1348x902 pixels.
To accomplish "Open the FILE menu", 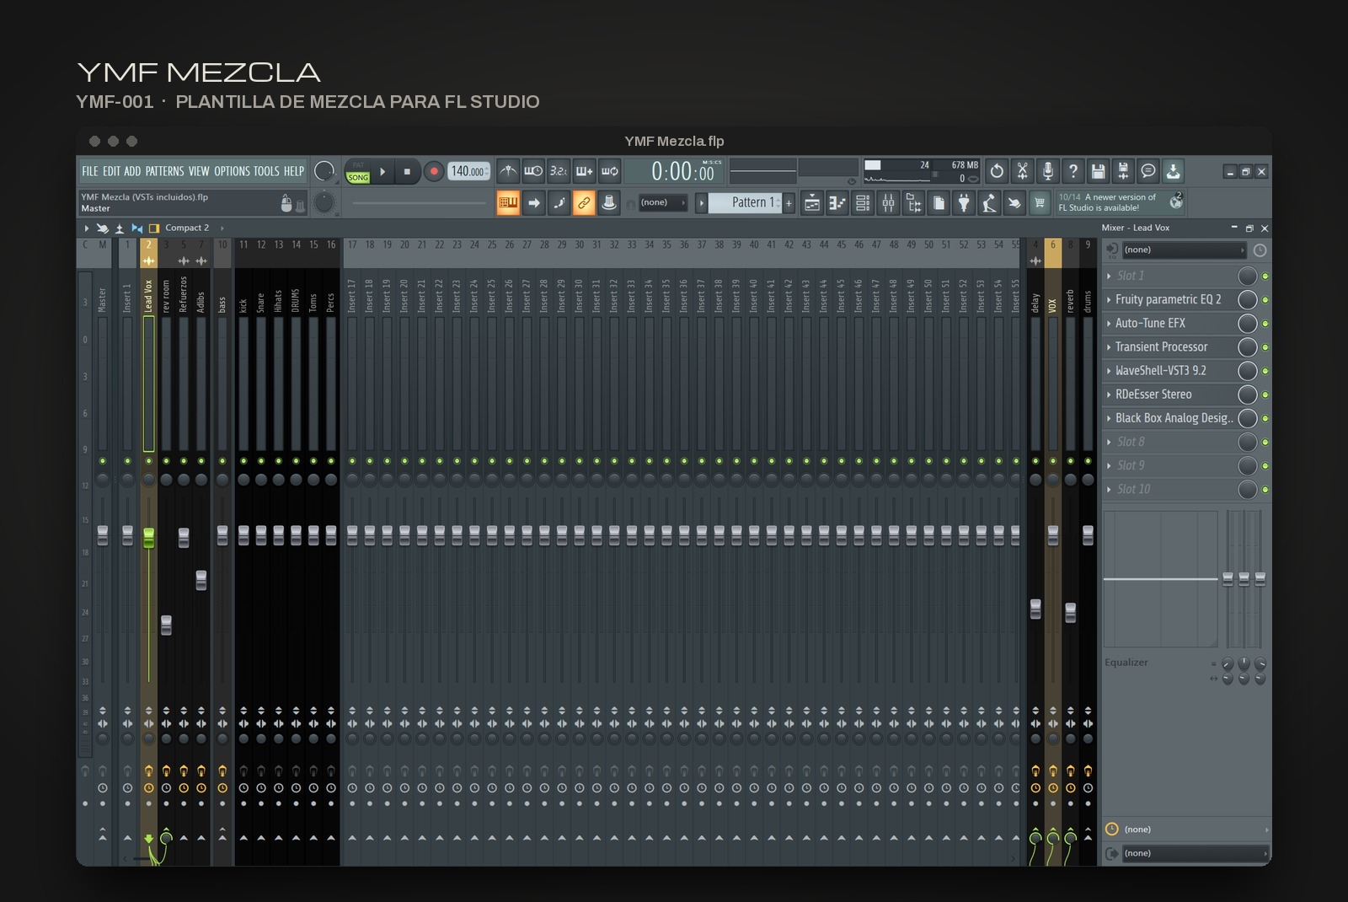I will click(89, 171).
